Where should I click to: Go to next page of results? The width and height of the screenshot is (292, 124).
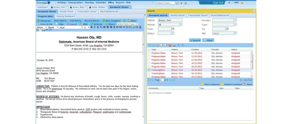170,80
